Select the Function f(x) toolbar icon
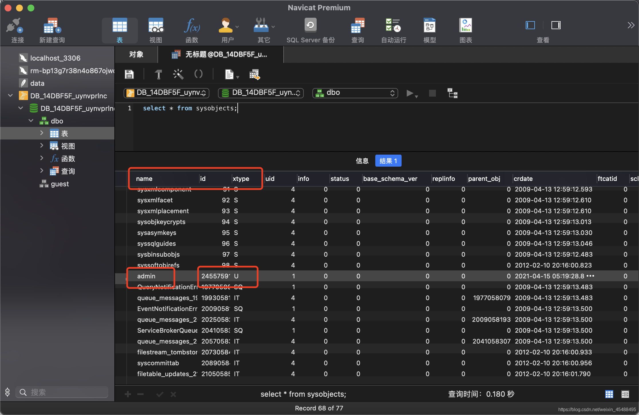 (192, 26)
